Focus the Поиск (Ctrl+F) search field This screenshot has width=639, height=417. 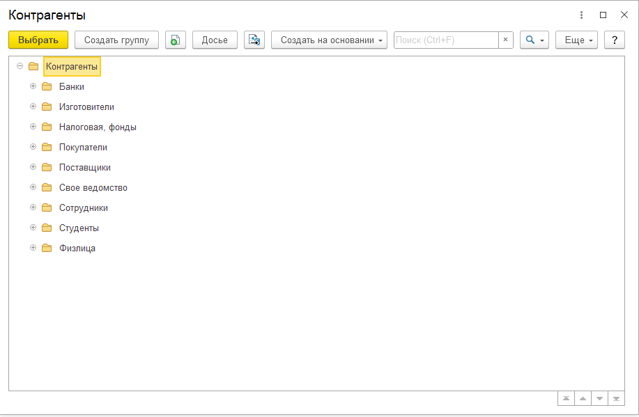coord(446,40)
